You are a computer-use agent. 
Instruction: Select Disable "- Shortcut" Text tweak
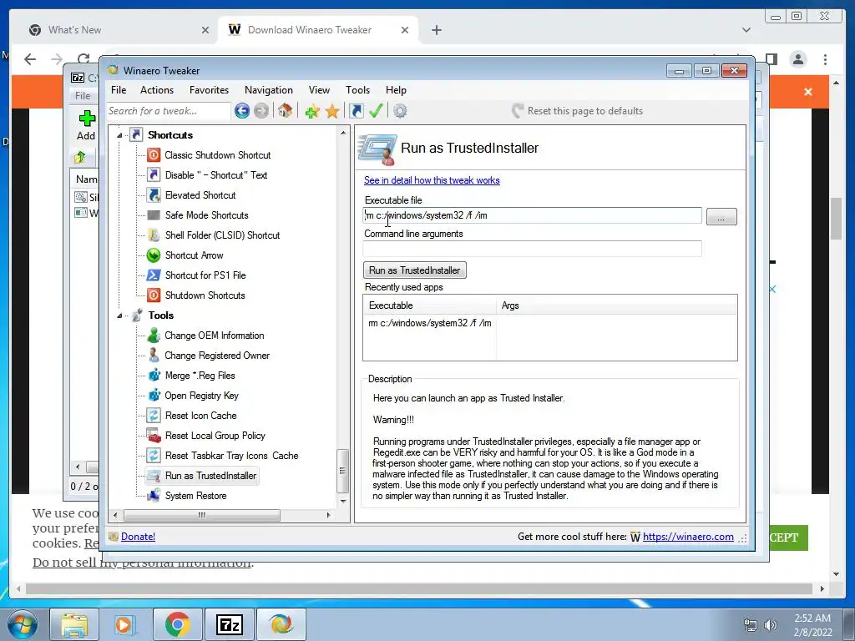(216, 175)
